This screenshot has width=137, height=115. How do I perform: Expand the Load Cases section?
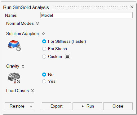click(x=33, y=91)
